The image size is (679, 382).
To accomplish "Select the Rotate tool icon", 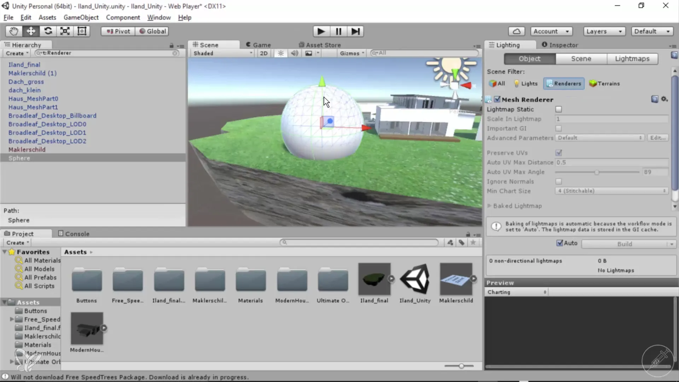I will pos(48,31).
